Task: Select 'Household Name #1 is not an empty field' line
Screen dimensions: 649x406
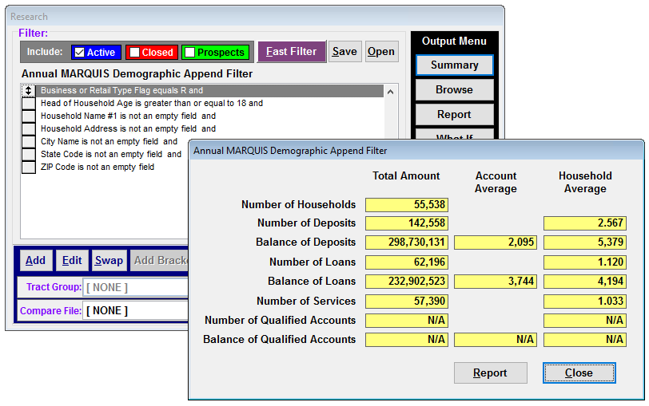Action: pos(128,116)
